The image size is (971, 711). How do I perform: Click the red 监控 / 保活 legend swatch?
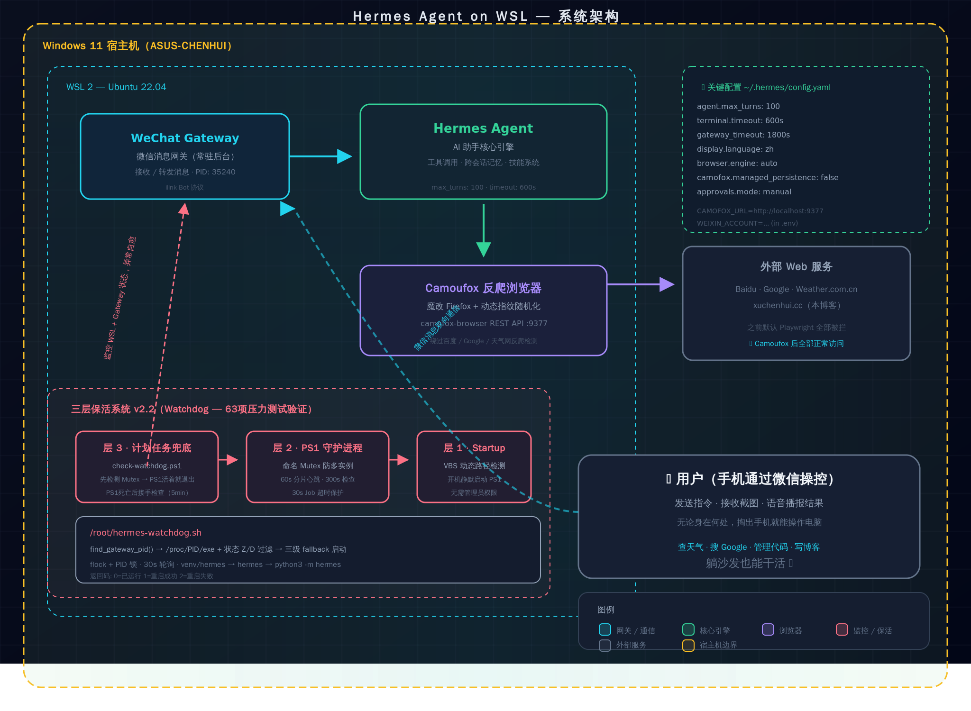(x=842, y=629)
